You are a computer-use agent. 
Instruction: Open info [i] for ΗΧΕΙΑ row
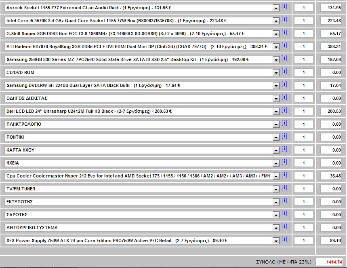[x=284, y=162]
